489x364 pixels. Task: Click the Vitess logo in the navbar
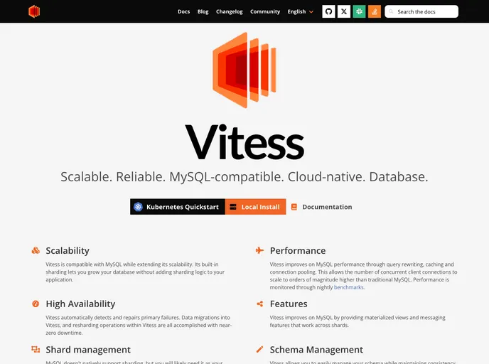34,11
